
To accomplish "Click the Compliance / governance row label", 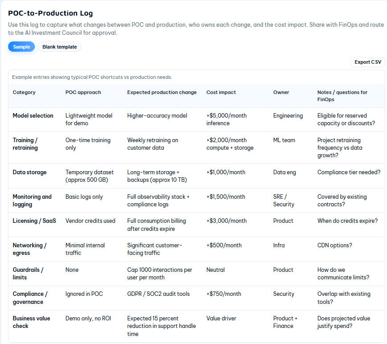I will [30, 298].
